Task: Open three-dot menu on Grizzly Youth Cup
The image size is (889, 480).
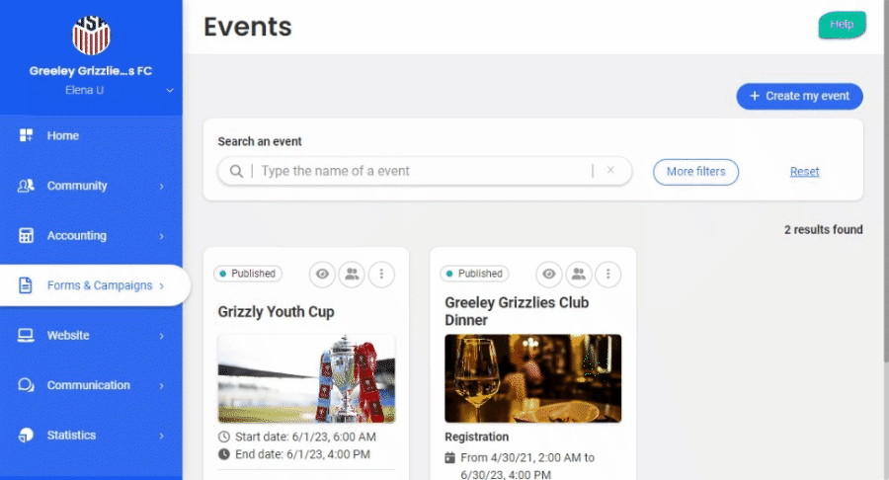Action: (381, 275)
